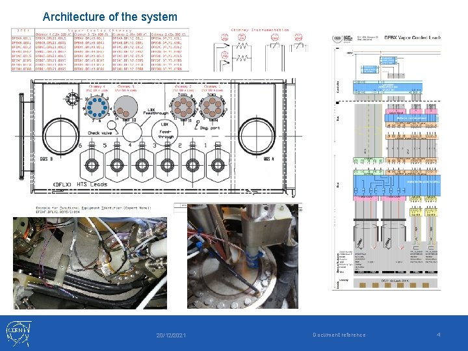Click the HTS lead hexagon numbered 3
The height and width of the screenshot is (351, 468).
click(x=167, y=165)
